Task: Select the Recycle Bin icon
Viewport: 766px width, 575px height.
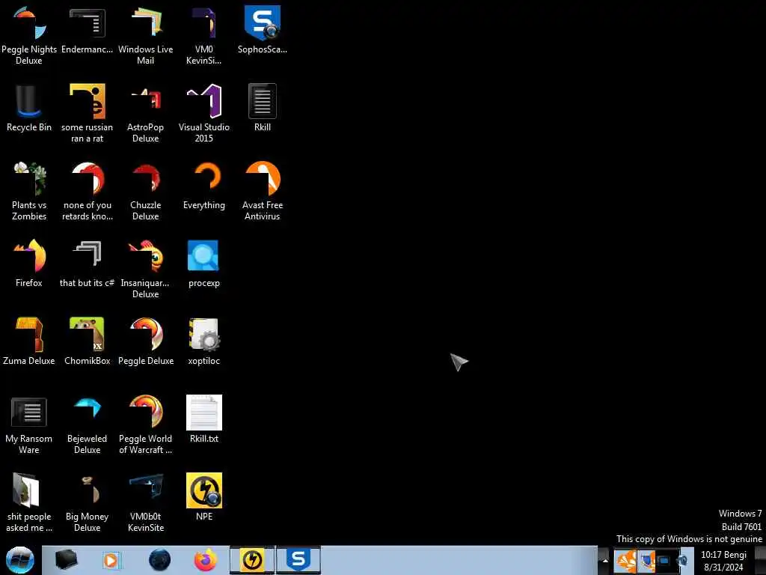Action: point(29,108)
